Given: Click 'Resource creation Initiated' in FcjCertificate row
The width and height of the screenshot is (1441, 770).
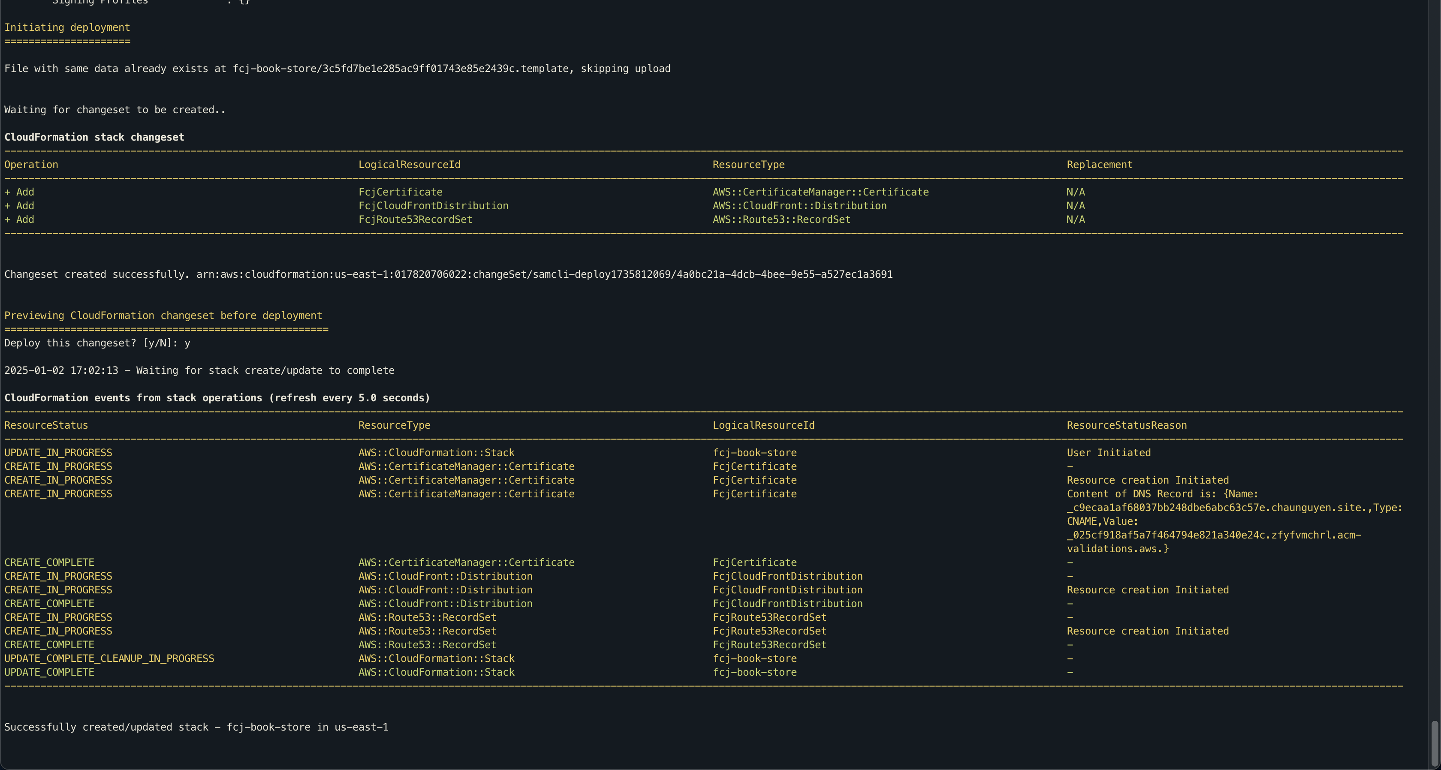Looking at the screenshot, I should pos(1148,480).
